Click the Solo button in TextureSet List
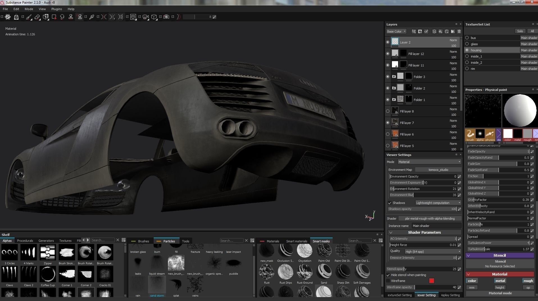538x301 pixels. click(x=520, y=31)
